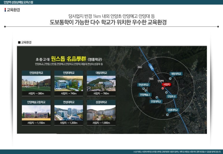Click the 1km radius label on map
This screenshot has height=154, width=223.
click(151, 79)
